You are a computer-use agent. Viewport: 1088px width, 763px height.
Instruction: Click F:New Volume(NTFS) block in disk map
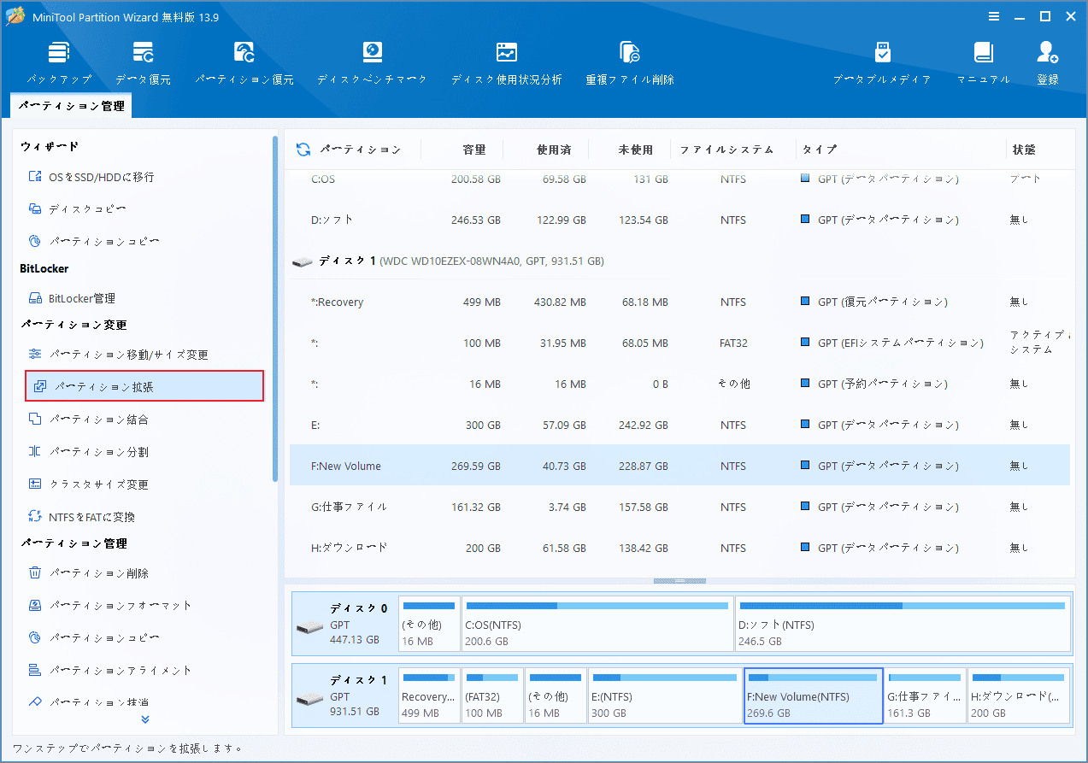tap(814, 696)
